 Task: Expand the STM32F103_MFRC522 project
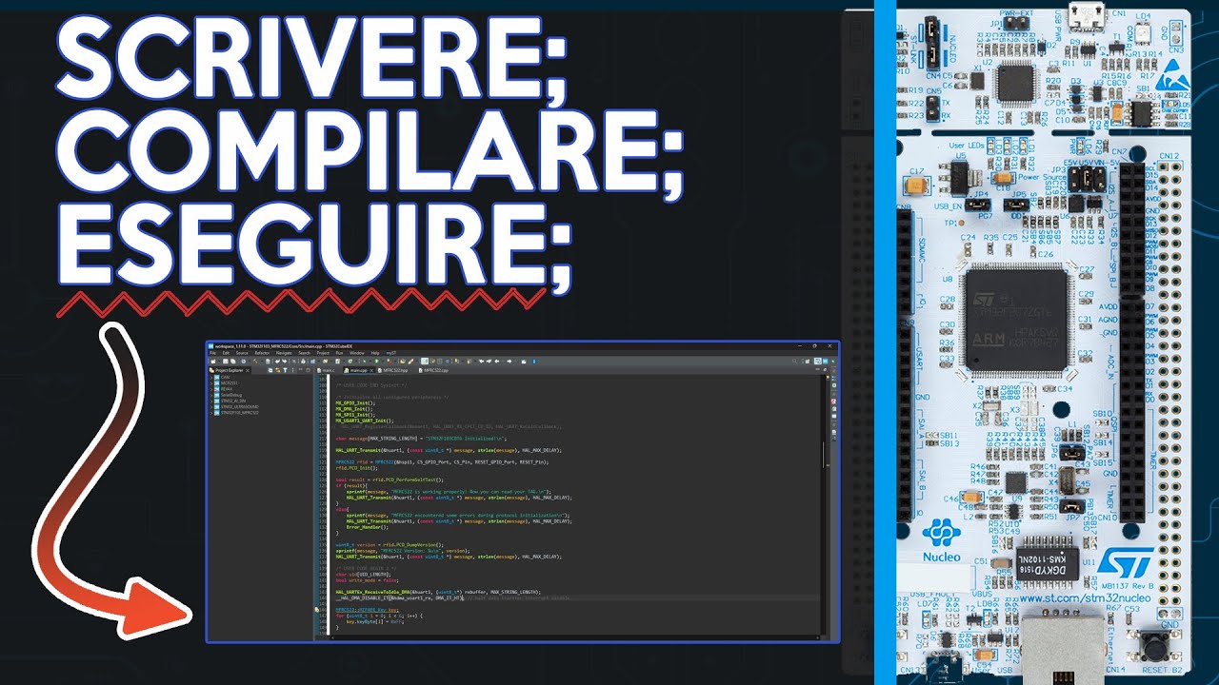tap(211, 413)
